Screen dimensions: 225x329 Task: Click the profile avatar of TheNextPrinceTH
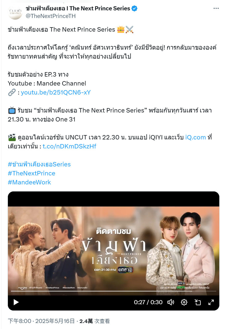tap(15, 12)
